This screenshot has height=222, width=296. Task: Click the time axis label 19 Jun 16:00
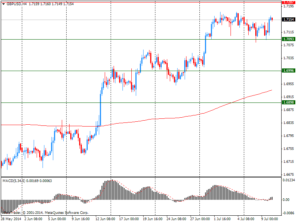coord(152,219)
